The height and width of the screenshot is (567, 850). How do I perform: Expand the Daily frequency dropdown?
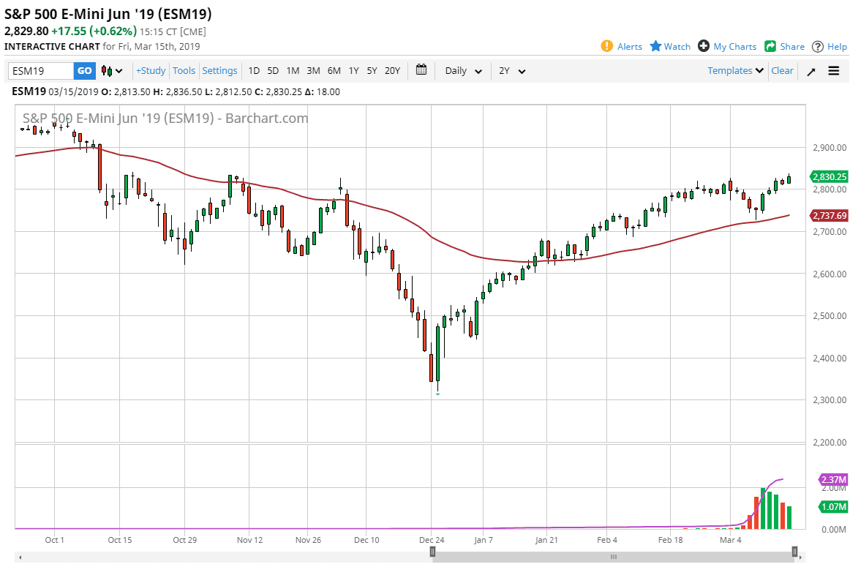click(464, 71)
